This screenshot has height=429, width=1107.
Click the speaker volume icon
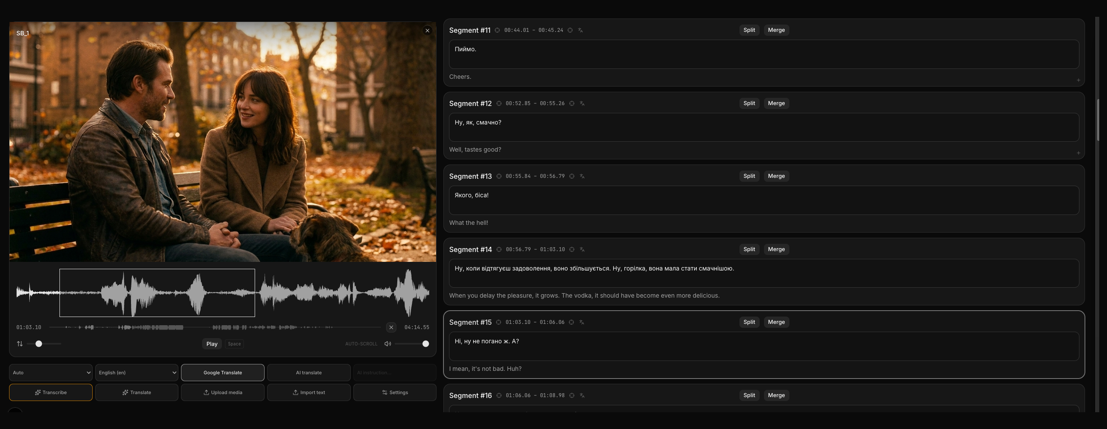click(388, 344)
